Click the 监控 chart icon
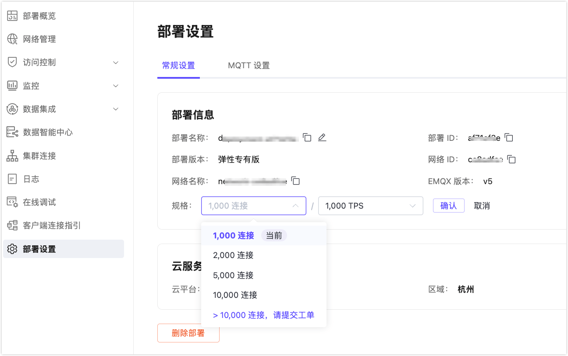This screenshot has width=568, height=356. coord(12,86)
